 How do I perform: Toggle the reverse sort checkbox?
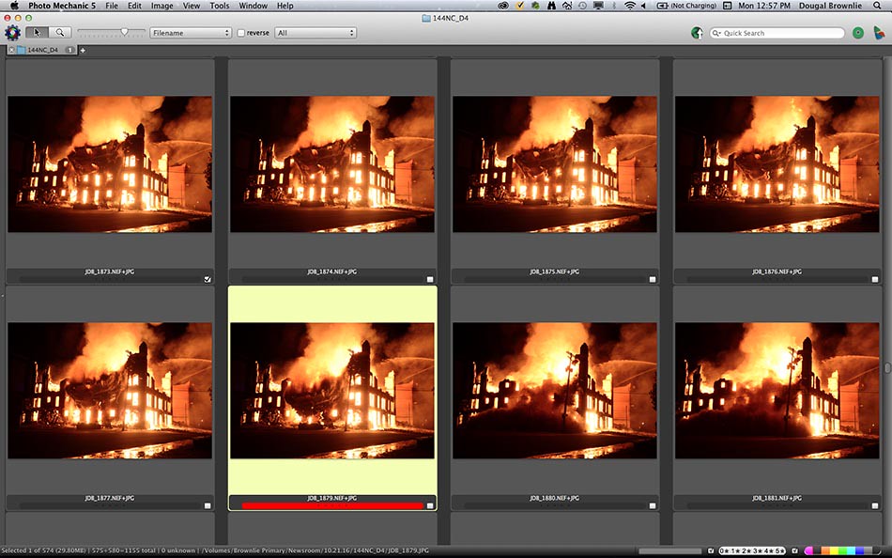(x=241, y=33)
